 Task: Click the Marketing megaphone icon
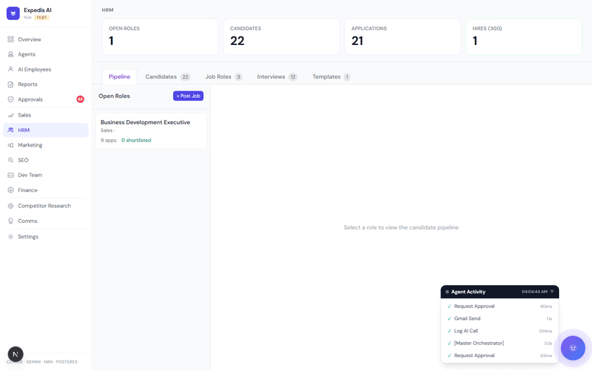pyautogui.click(x=11, y=145)
